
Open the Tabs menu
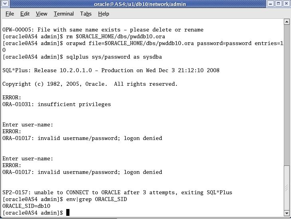pyautogui.click(x=85, y=14)
